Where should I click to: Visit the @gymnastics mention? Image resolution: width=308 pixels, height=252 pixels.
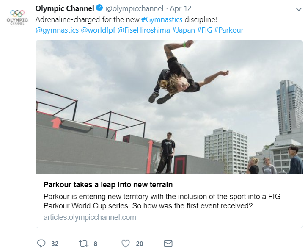[x=57, y=30]
